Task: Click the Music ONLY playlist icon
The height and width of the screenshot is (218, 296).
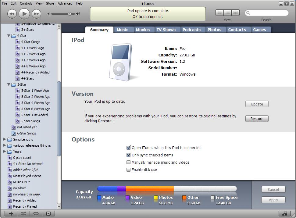Action: tap(10, 182)
